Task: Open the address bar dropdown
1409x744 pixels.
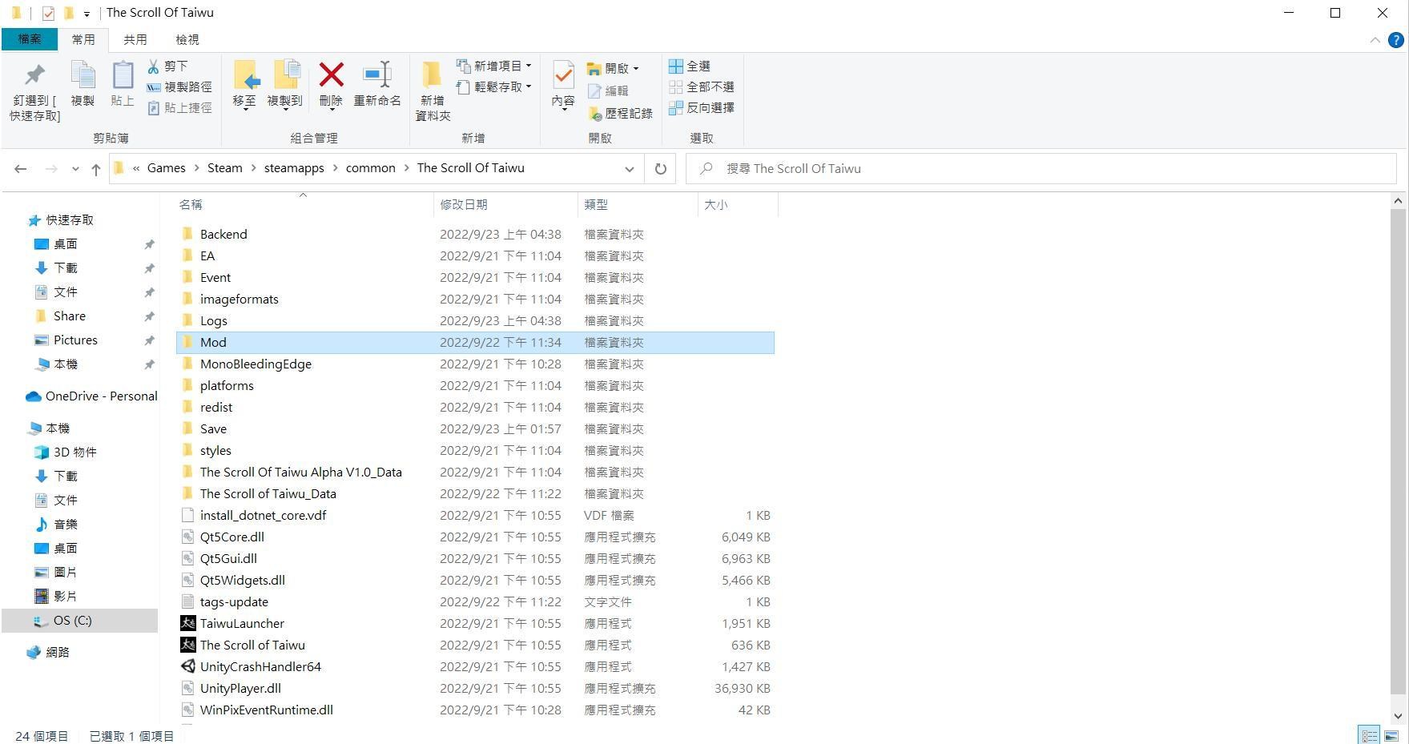Action: point(630,168)
